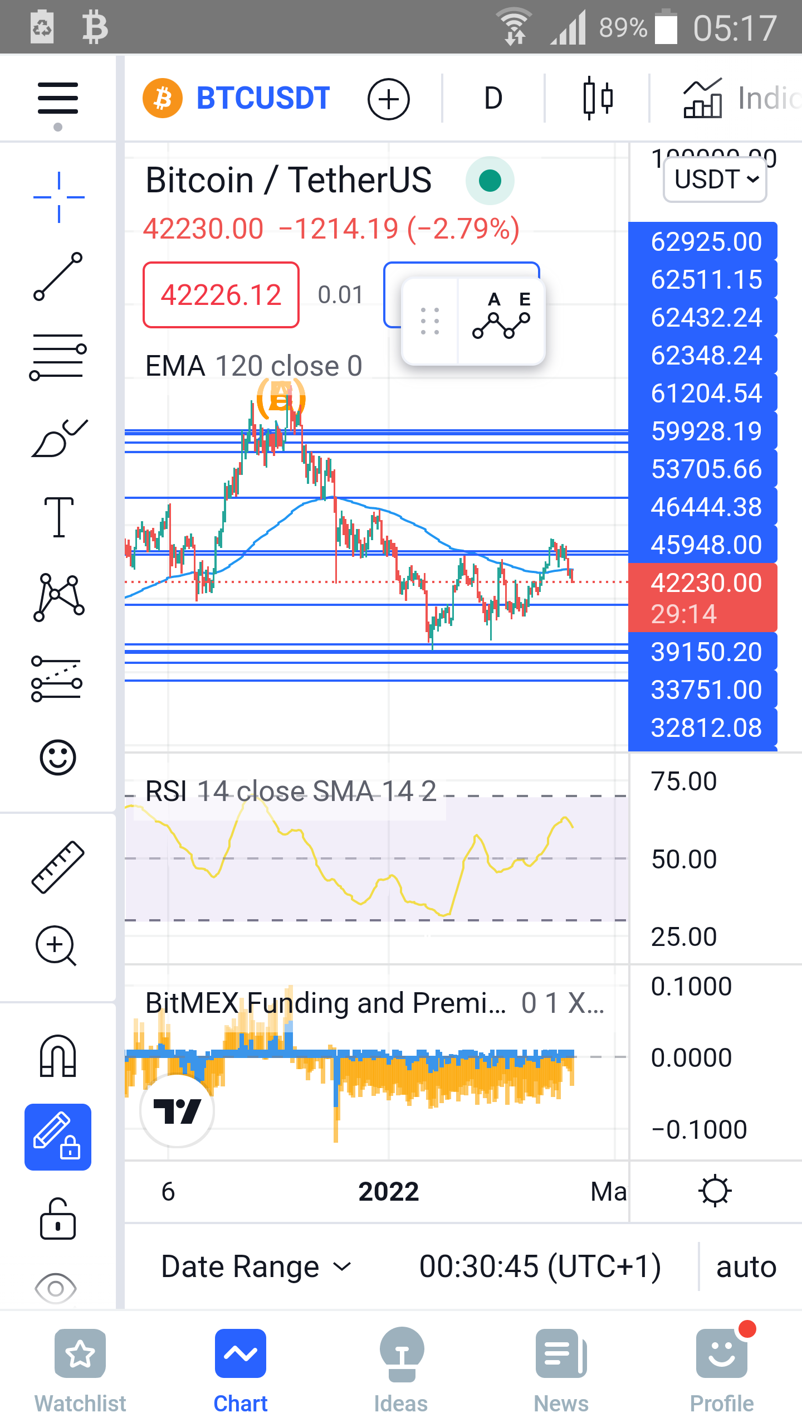The height and width of the screenshot is (1427, 802).
Task: Click the 32812.08 price label
Action: click(703, 727)
